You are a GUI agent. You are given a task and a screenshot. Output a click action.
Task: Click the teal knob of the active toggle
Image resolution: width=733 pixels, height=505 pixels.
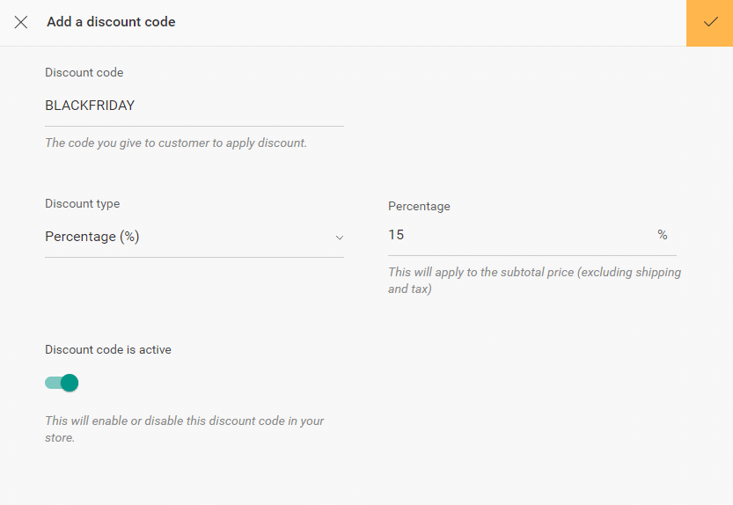[x=70, y=383]
